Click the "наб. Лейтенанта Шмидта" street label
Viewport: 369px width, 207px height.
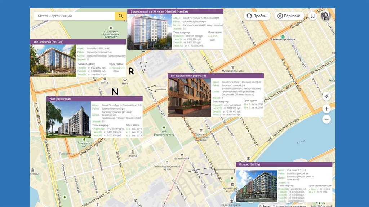[x=284, y=130]
